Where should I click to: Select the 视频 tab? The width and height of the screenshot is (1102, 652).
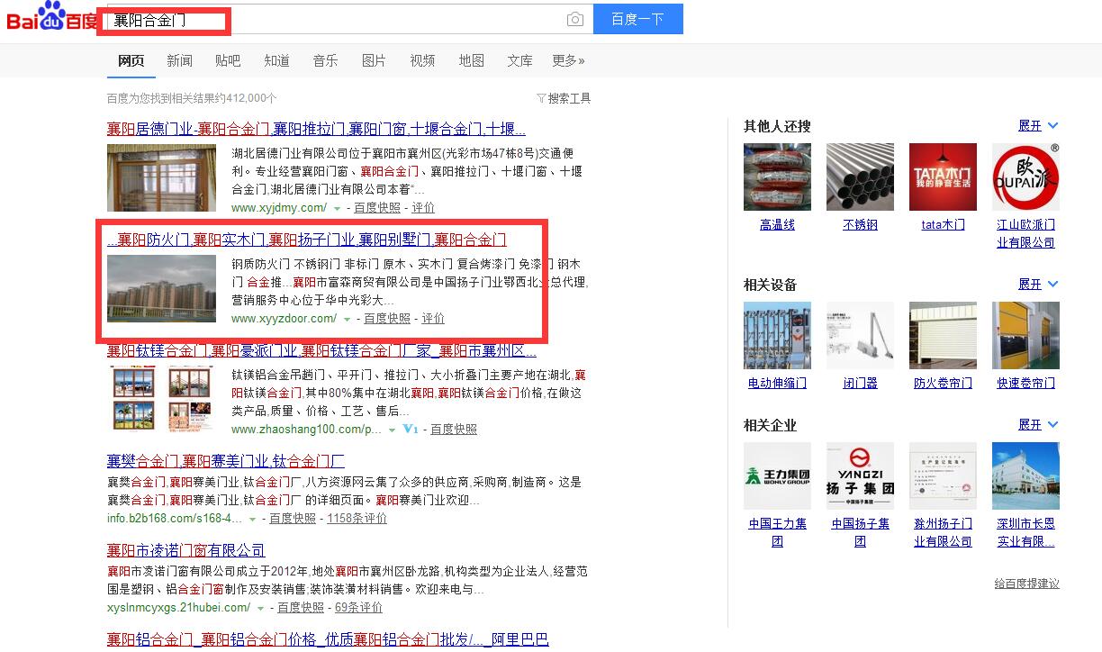click(422, 60)
